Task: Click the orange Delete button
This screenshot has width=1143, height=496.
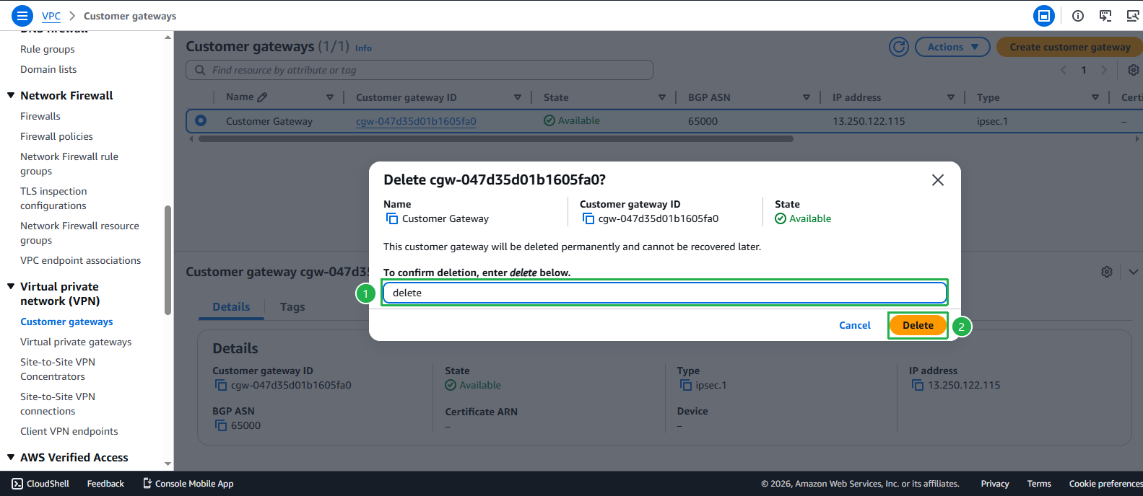Action: click(918, 325)
